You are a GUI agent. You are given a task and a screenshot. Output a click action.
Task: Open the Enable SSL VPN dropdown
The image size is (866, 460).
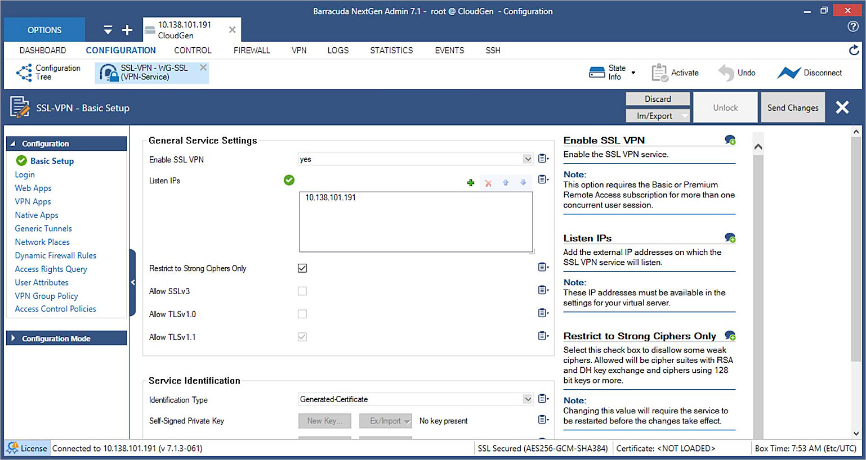coord(528,159)
